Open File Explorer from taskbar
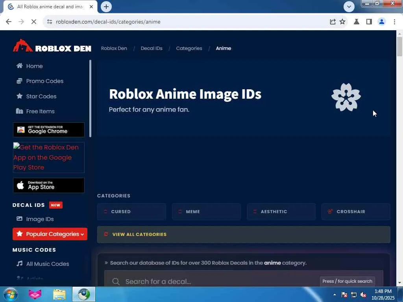403x302 pixels. click(x=59, y=294)
